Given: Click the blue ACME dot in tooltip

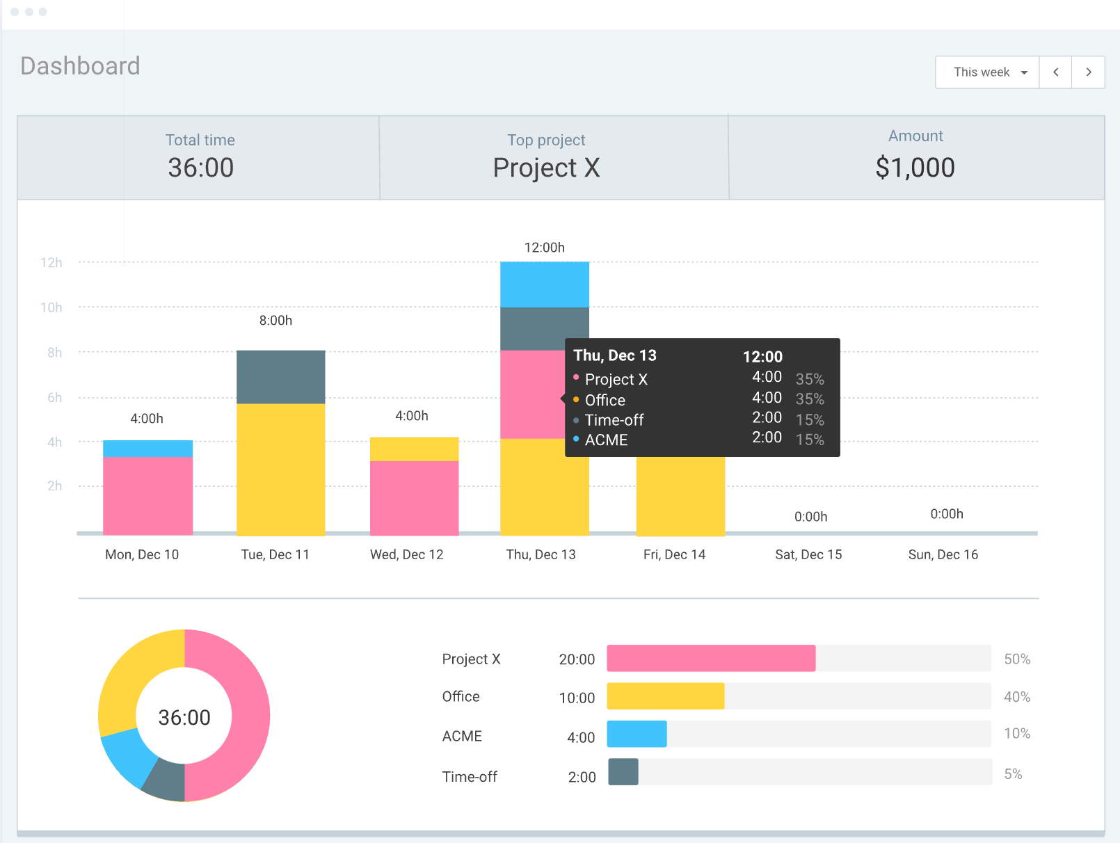Looking at the screenshot, I should (x=575, y=439).
